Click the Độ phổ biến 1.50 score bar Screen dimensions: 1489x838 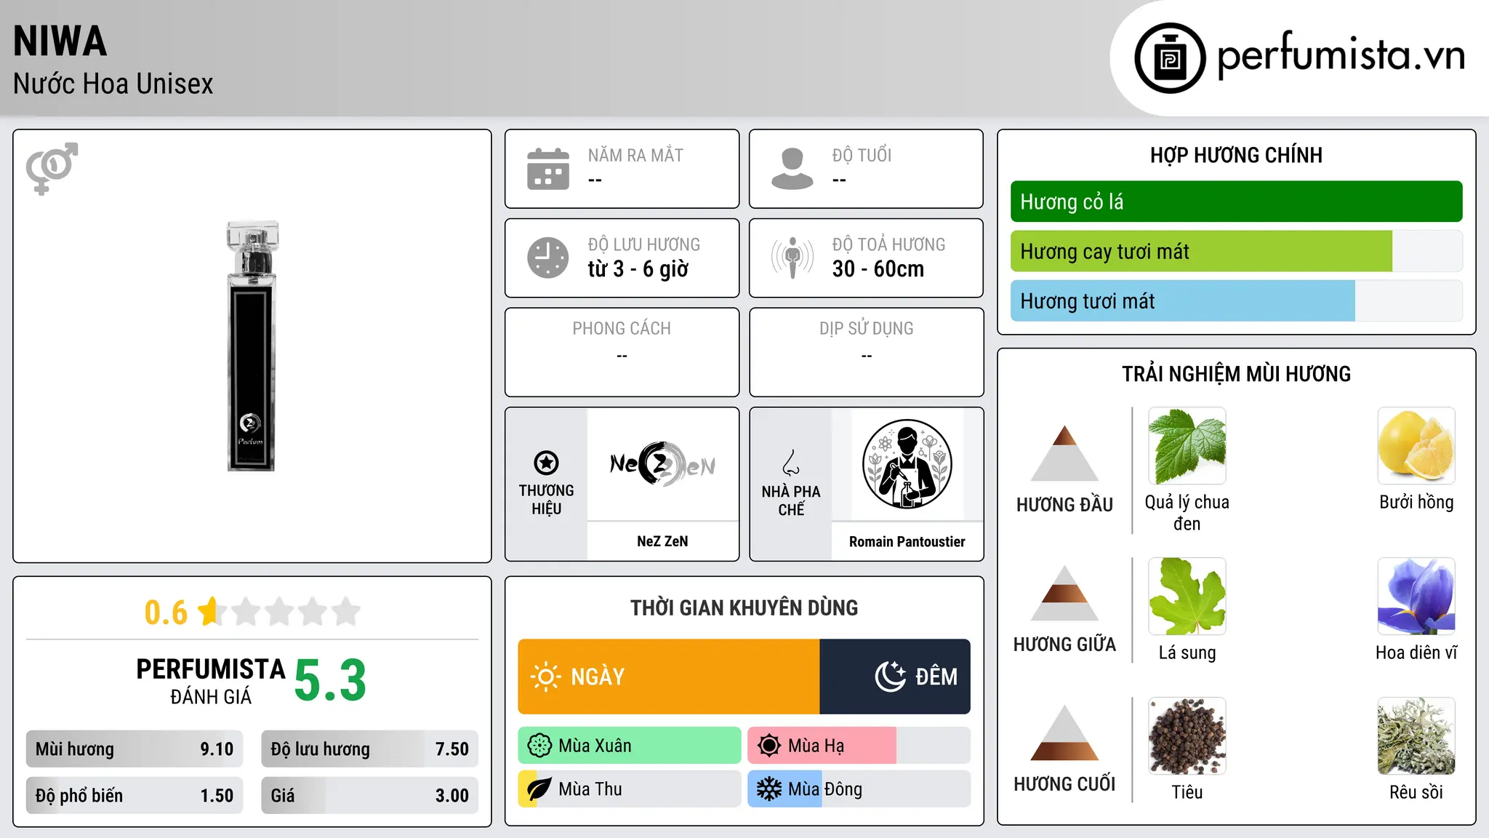click(x=135, y=796)
